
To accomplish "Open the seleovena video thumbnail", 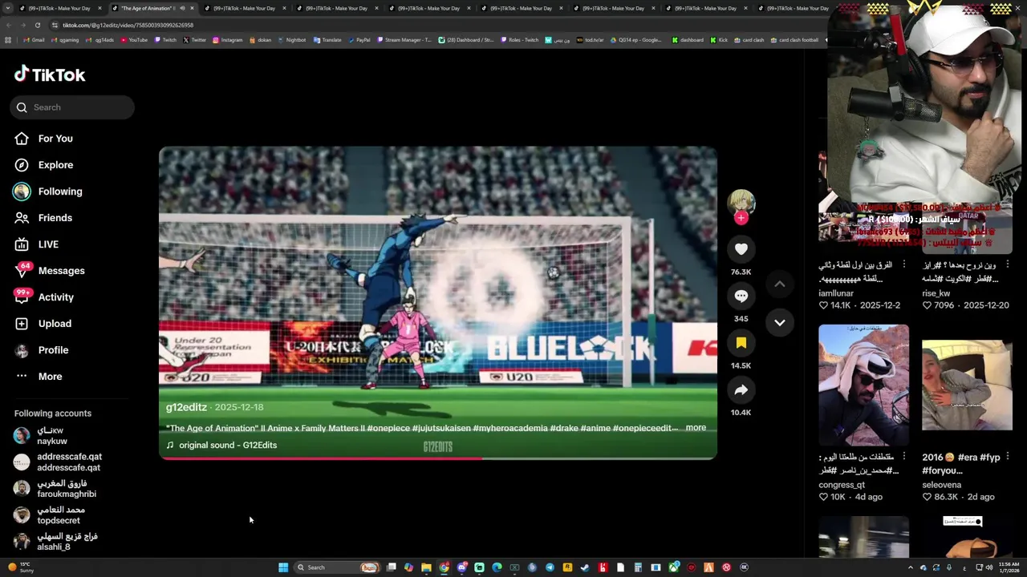I will (967, 385).
